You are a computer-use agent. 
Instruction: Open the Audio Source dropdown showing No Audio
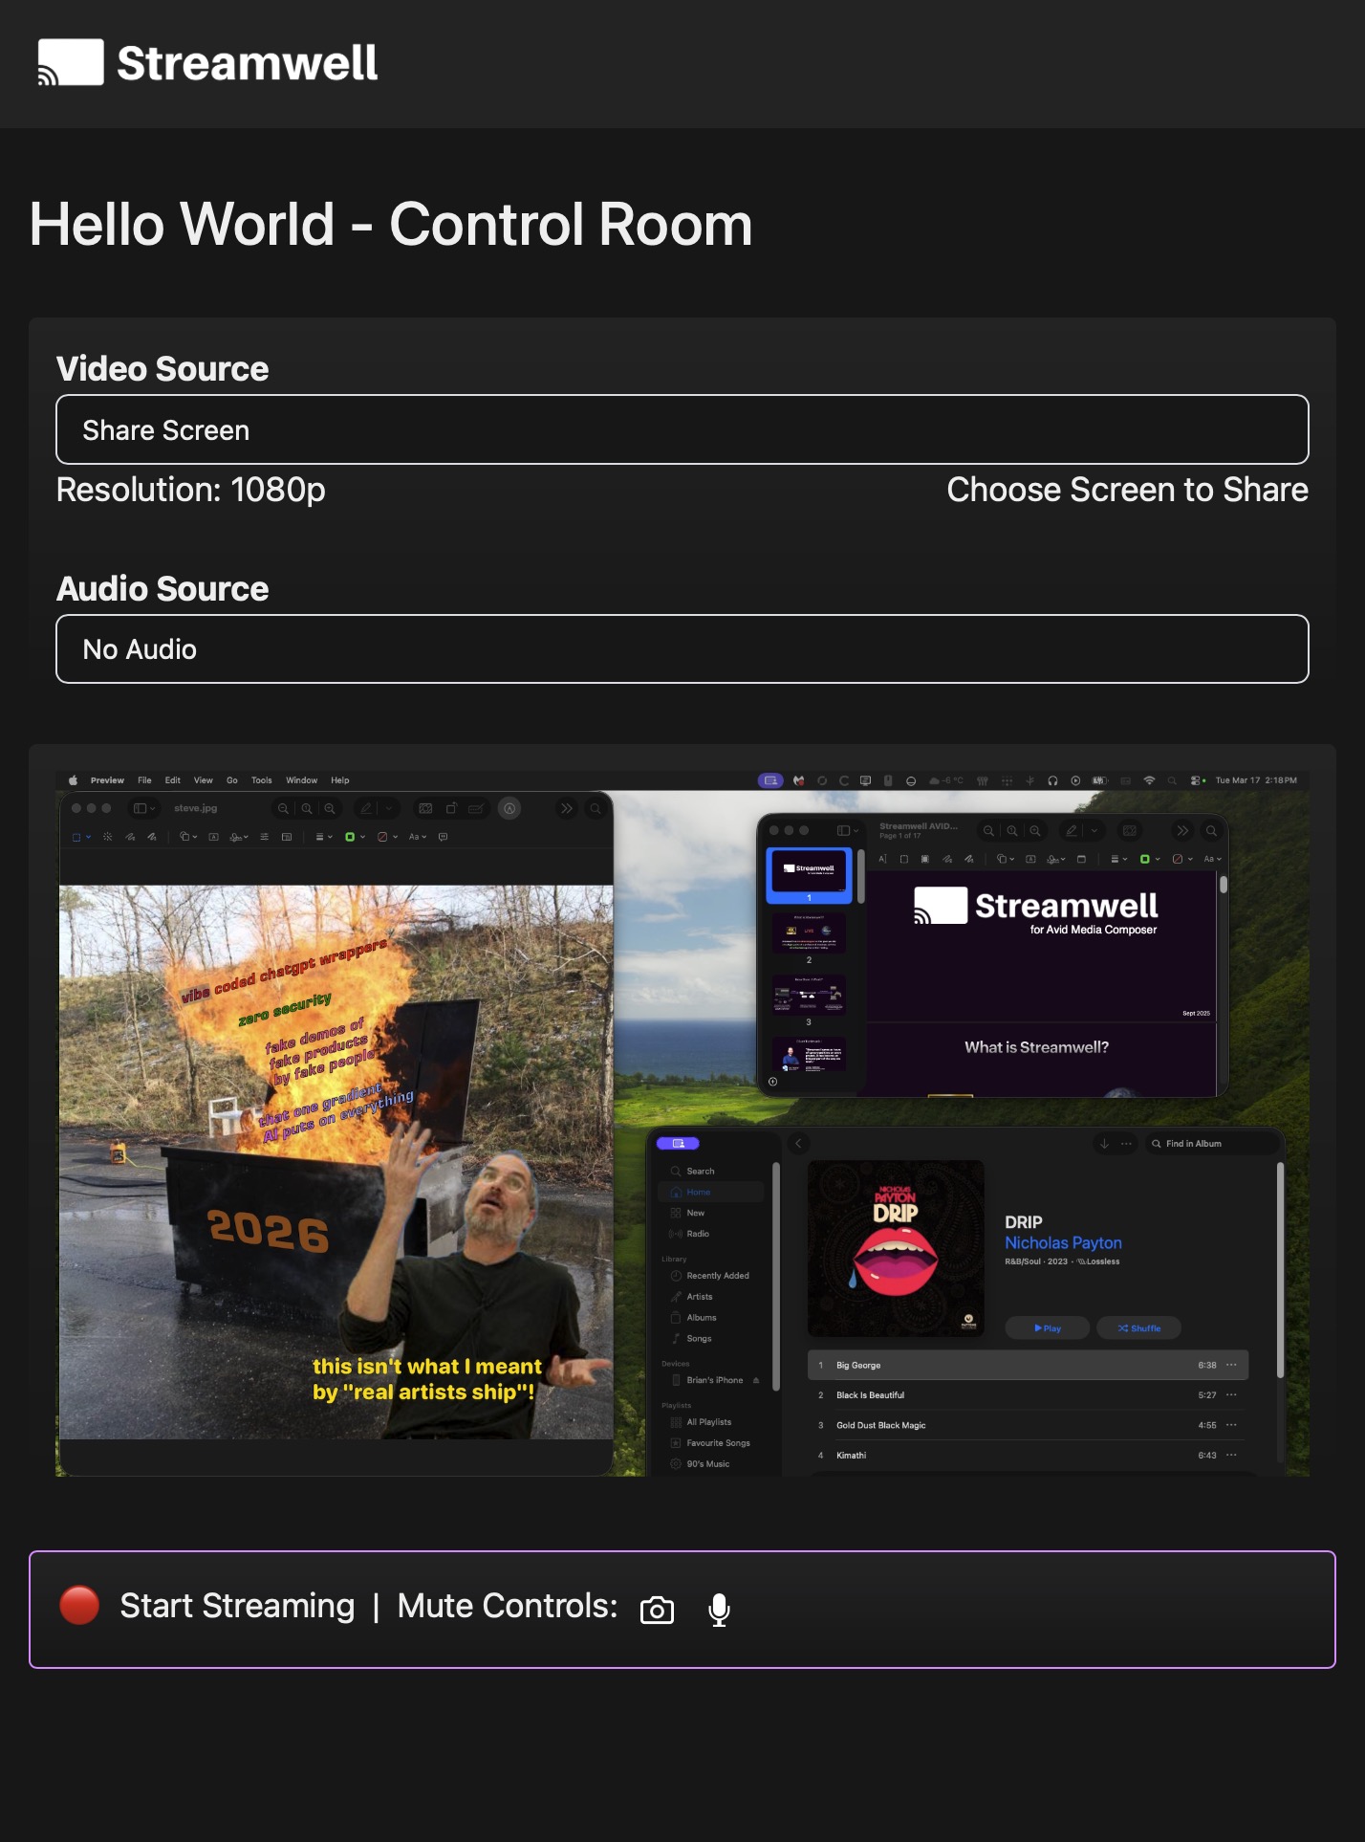[x=682, y=649]
